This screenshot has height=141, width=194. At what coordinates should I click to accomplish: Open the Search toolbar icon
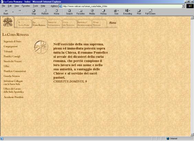point(69,11)
